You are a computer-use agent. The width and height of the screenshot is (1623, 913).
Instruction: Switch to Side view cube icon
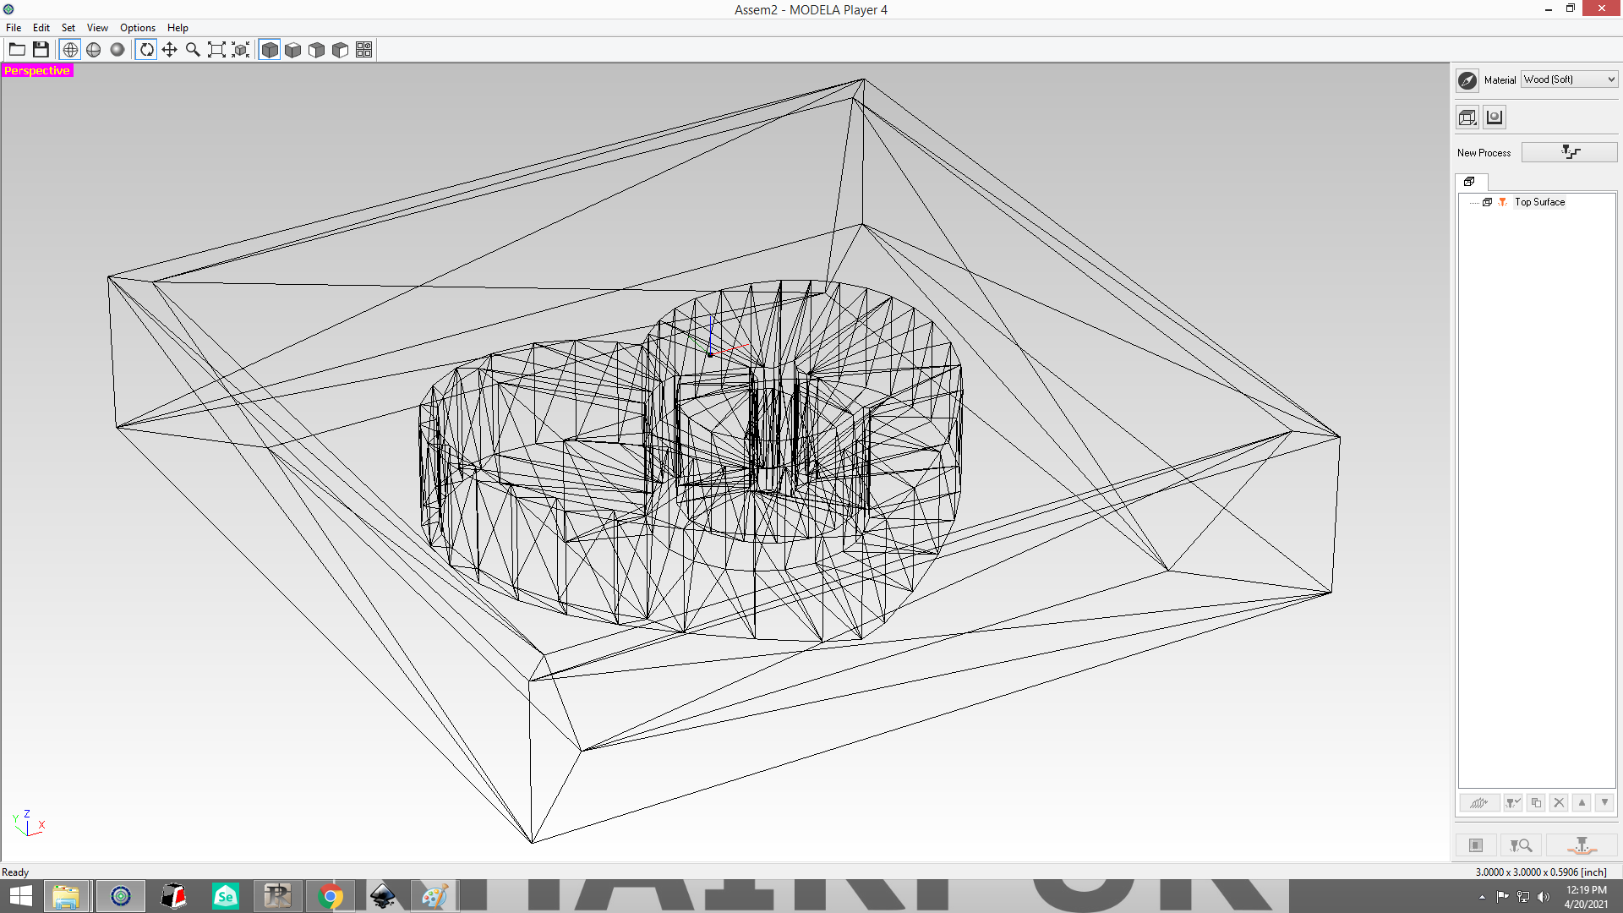coord(341,50)
